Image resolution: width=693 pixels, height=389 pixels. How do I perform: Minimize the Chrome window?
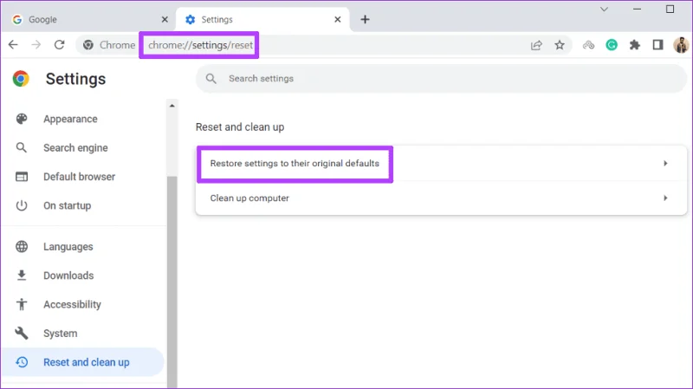pyautogui.click(x=637, y=10)
